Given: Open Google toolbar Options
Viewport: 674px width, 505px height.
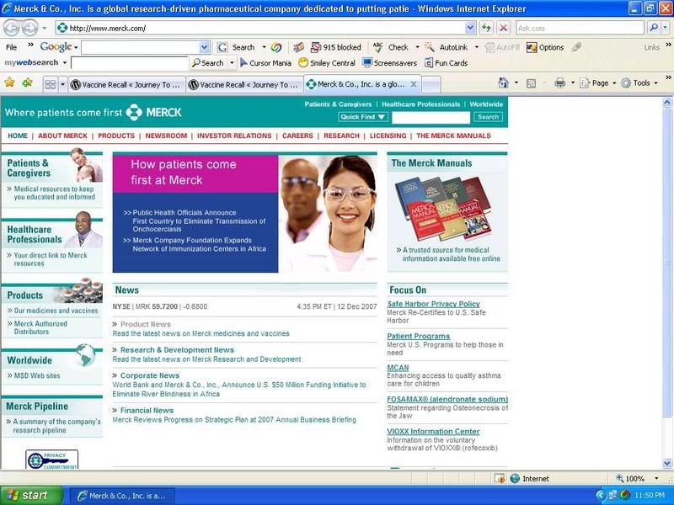Looking at the screenshot, I should pyautogui.click(x=545, y=47).
